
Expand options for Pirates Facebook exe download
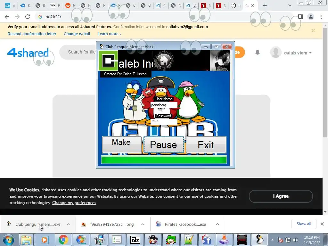pyautogui.click(x=217, y=225)
